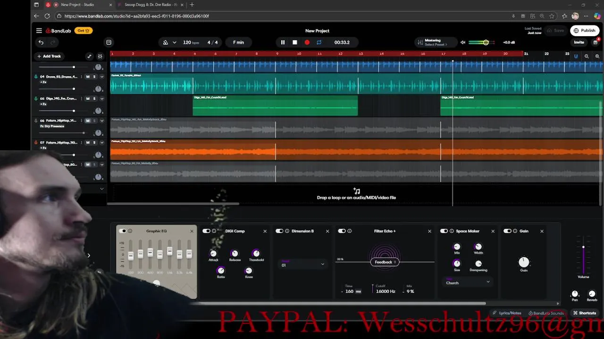Screen dimensions: 604x339
Task: Remove the Gain effect
Action: 542,231
